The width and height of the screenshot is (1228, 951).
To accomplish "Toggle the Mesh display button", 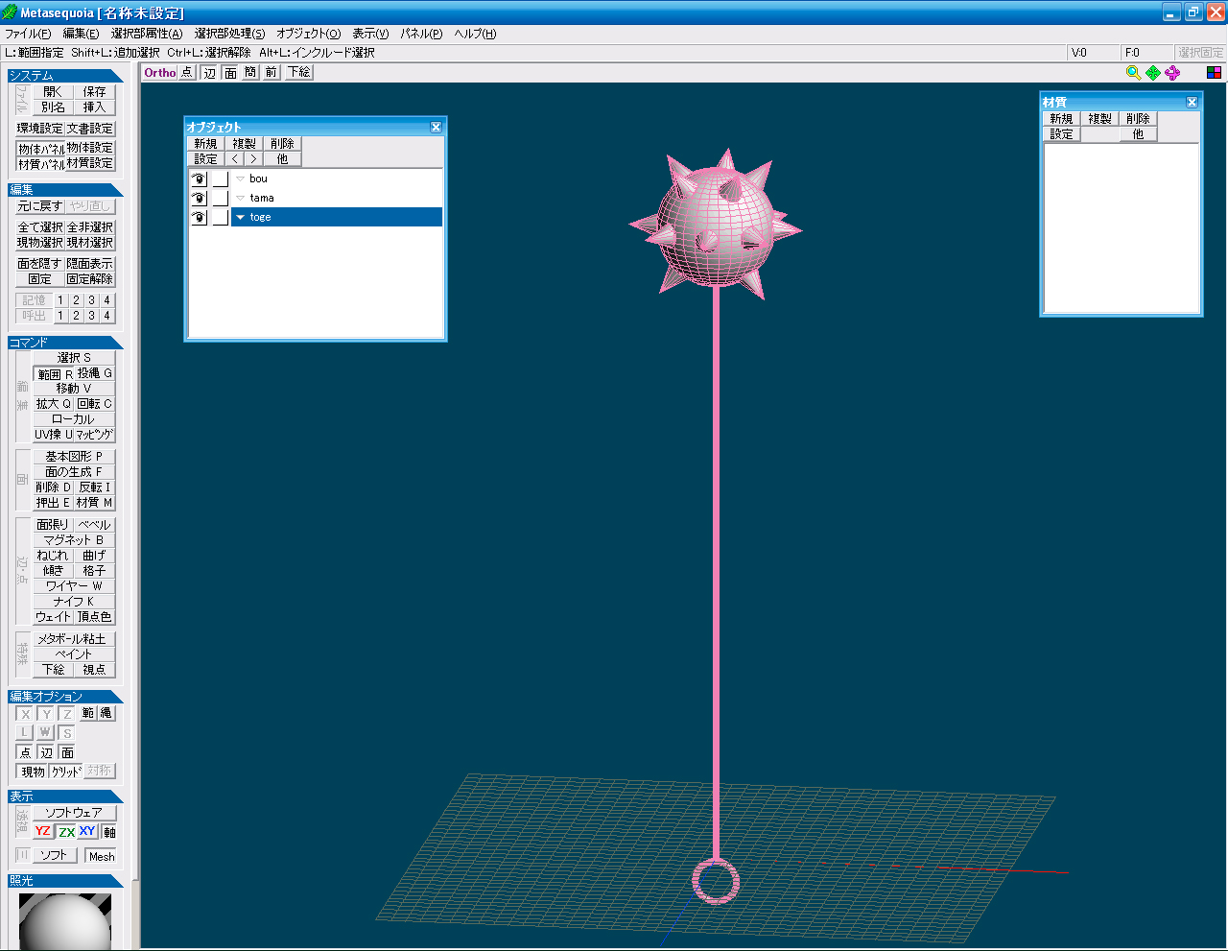I will click(x=102, y=856).
